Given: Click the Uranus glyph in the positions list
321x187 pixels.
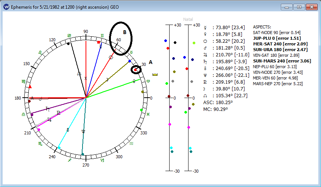Looking at the screenshot, I should point(205,69).
